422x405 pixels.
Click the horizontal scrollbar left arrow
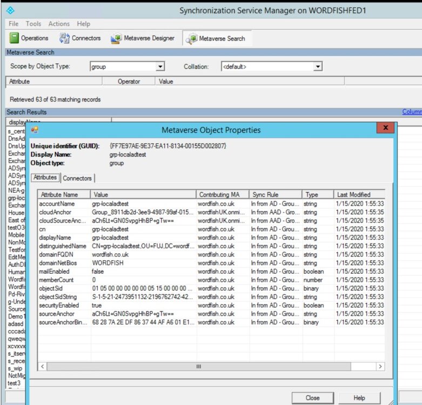point(43,366)
